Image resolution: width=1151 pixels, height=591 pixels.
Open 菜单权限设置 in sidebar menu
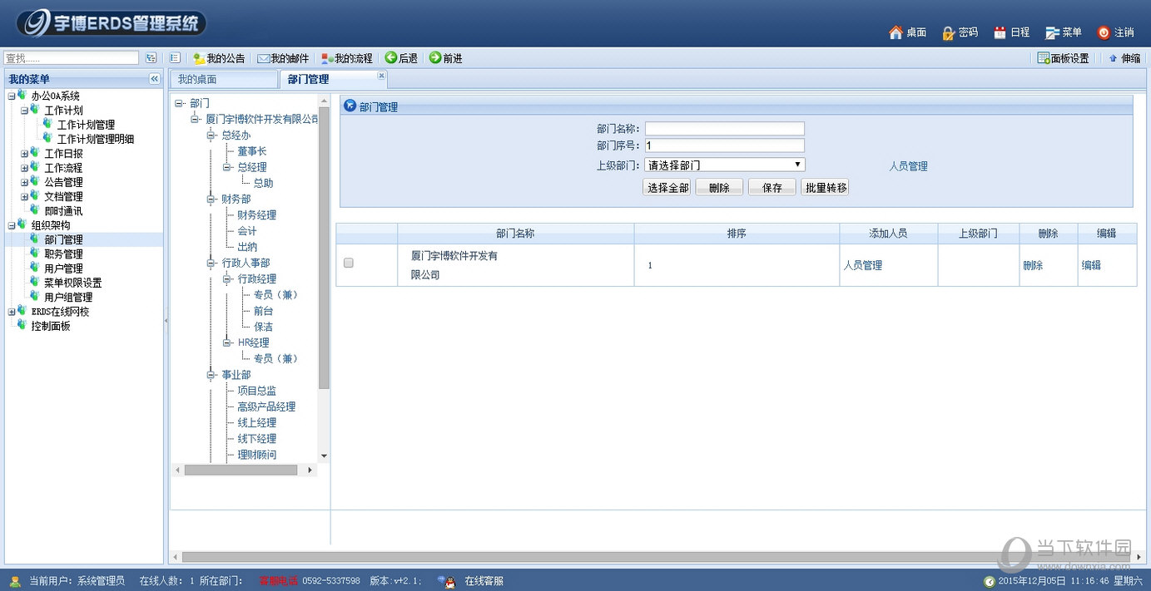click(x=73, y=283)
